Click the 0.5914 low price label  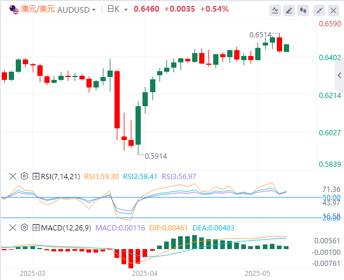click(x=156, y=156)
